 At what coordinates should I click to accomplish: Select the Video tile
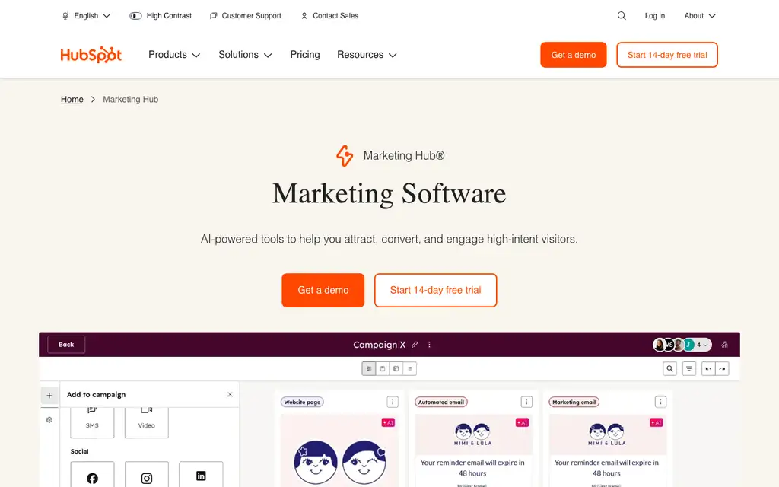click(x=147, y=422)
